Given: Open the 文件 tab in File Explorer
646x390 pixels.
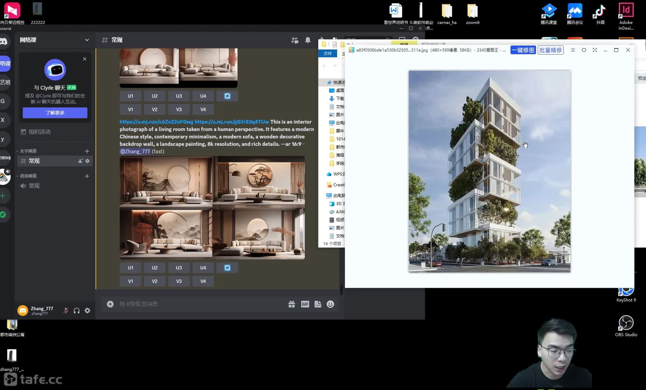Looking at the screenshot, I should 328,53.
